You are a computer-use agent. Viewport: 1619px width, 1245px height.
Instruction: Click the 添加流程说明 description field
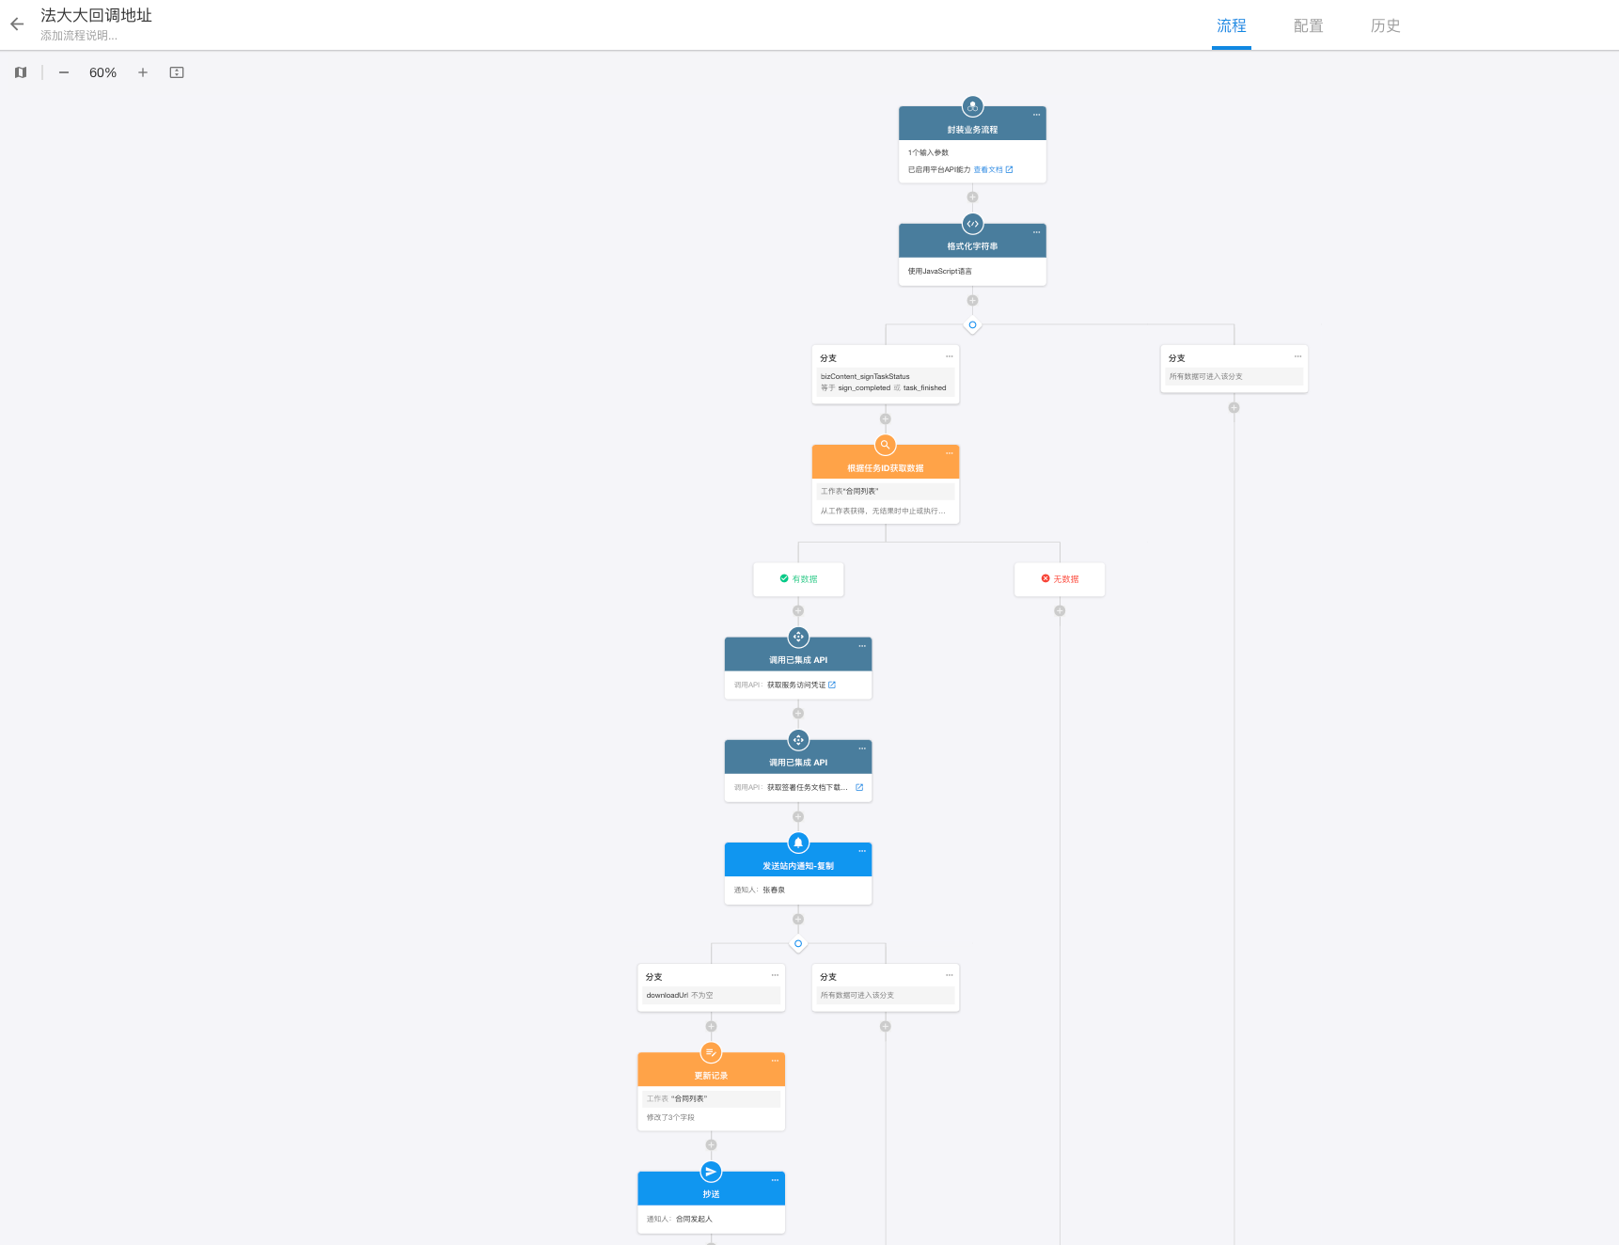pos(79,36)
